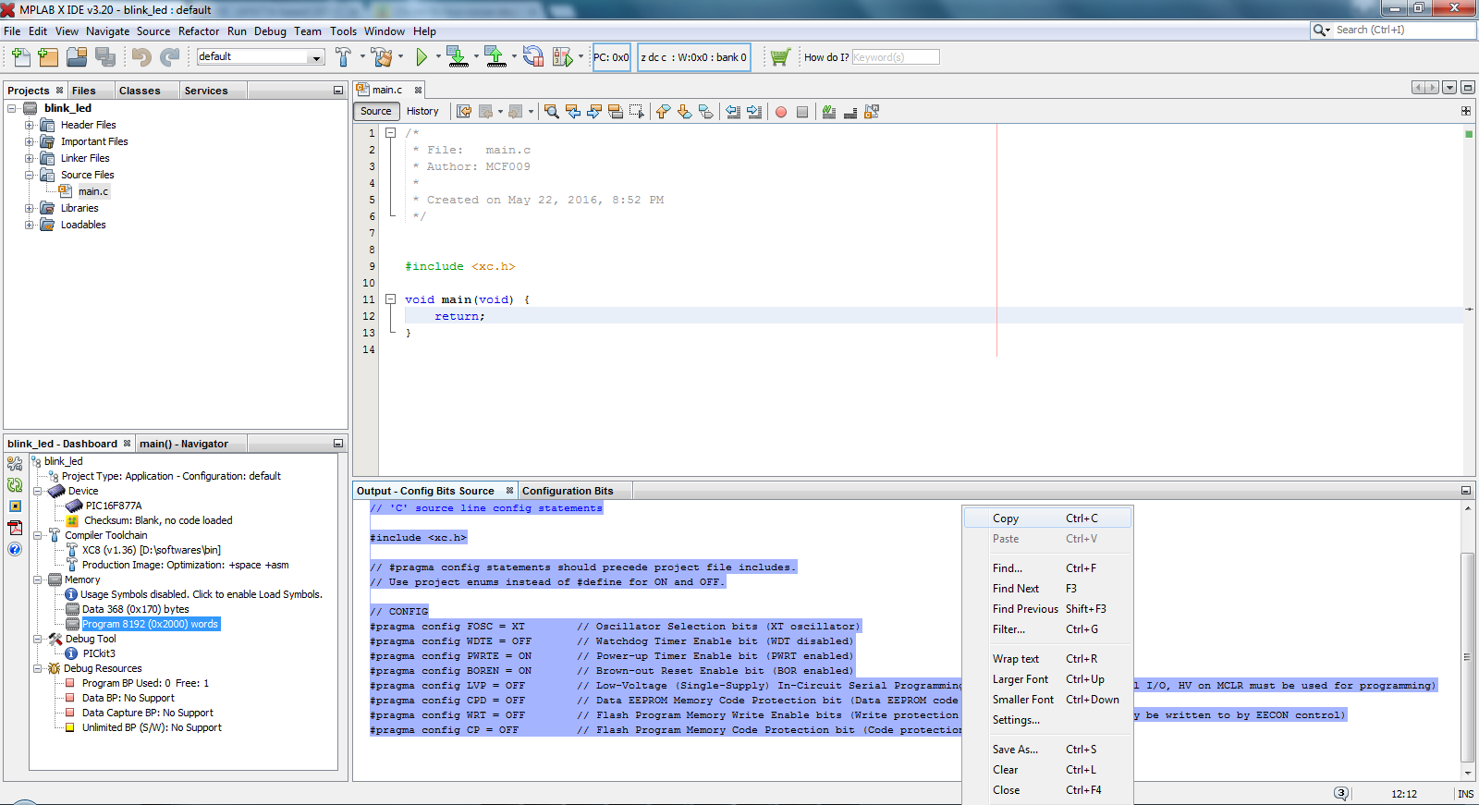Choose Clear in the context menu
This screenshot has width=1479, height=805.
[x=1047, y=770]
